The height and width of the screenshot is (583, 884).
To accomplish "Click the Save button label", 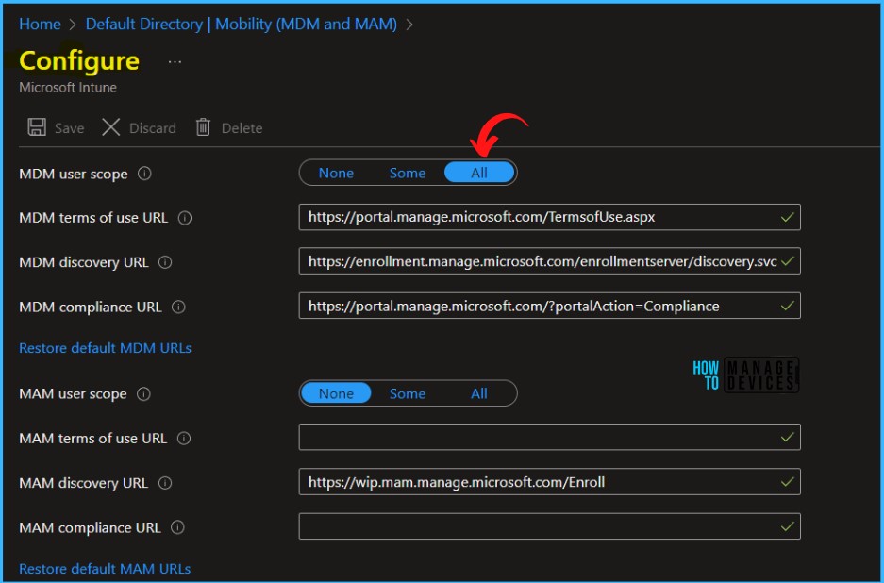I will [70, 128].
